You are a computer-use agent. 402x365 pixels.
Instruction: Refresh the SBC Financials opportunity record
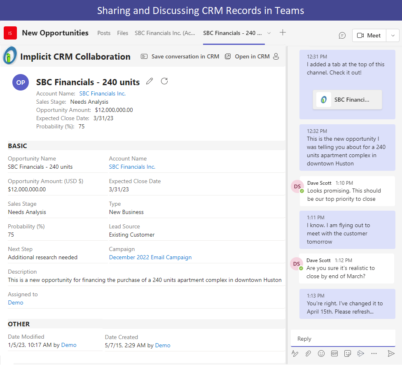coord(164,81)
